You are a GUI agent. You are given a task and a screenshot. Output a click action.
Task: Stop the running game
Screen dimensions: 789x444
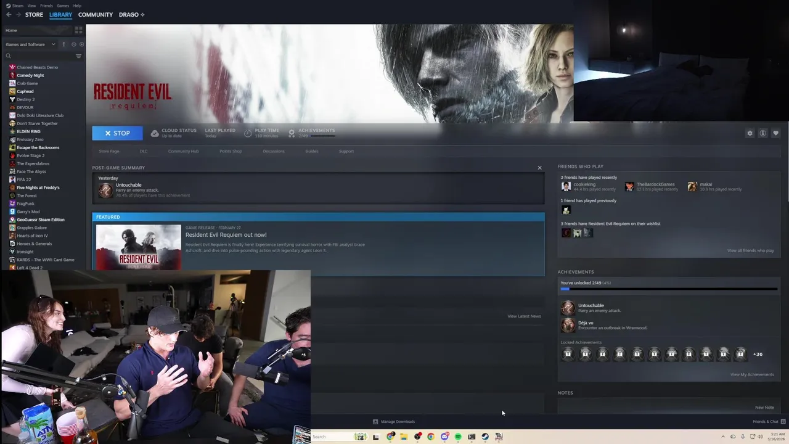(x=117, y=133)
